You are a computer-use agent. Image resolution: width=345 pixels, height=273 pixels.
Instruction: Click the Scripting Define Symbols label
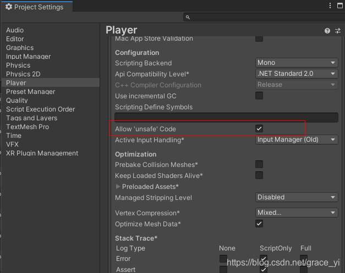tap(154, 107)
